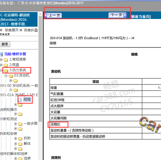Screen dimensions: 161x160
Task: Select 303-00 发动机系统-一般 tree item
Action: pos(19,85)
